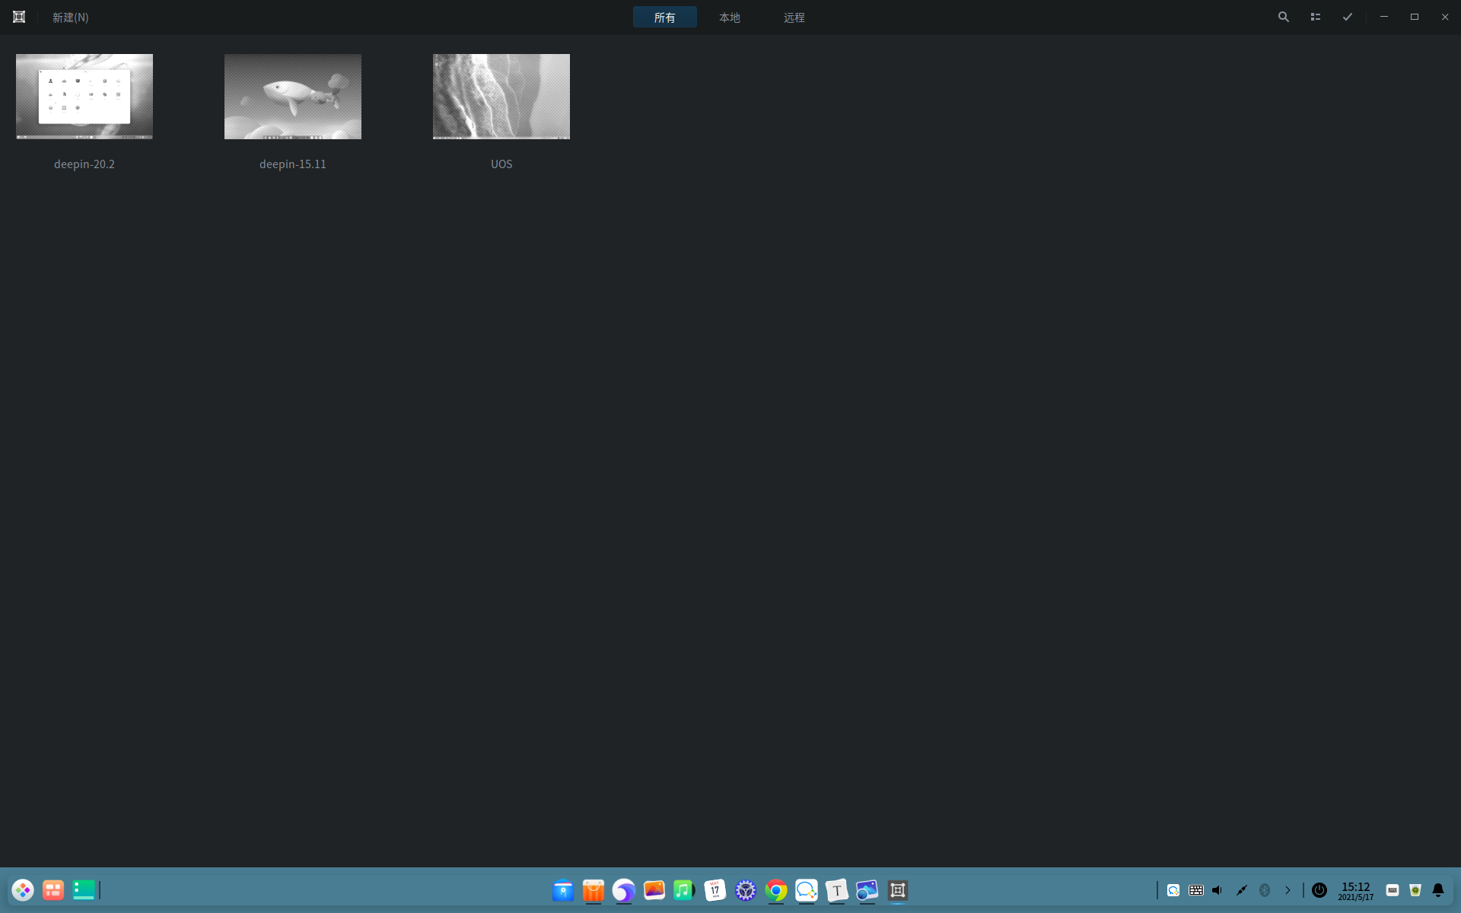Expand the tray with the chevron arrow
1461x913 pixels.
pyautogui.click(x=1288, y=889)
